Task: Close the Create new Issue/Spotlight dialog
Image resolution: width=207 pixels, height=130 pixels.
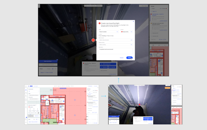Action: point(133,21)
